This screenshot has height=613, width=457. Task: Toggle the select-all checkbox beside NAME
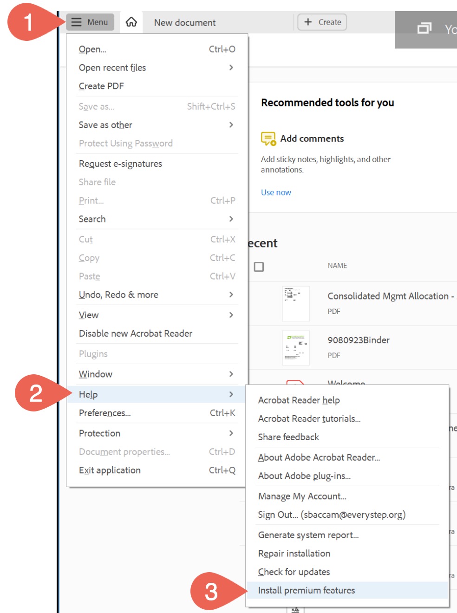259,267
